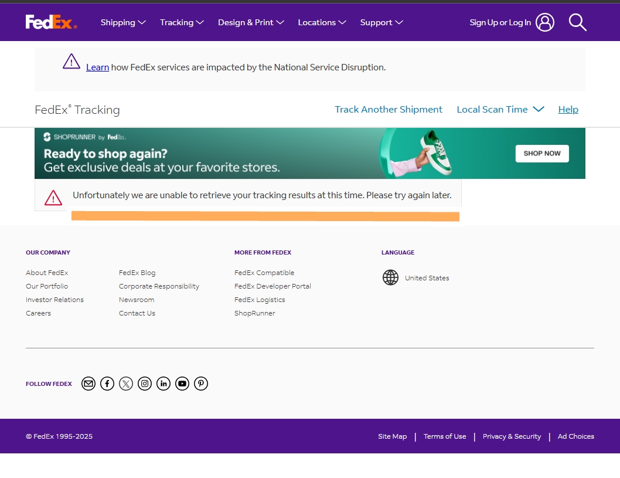Screen dimensions: 620x478
Task: Open FedEx Logistics link
Action: coord(260,300)
